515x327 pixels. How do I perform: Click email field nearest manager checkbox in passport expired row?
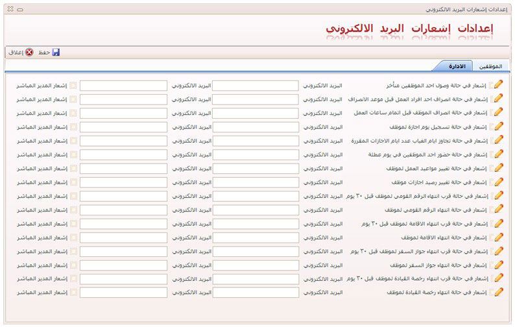click(x=123, y=265)
